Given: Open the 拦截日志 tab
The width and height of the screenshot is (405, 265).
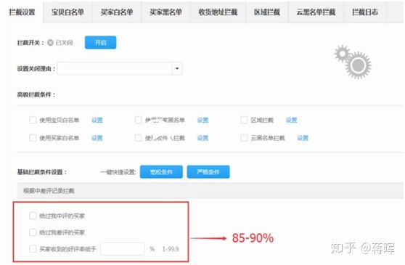Looking at the screenshot, I should (365, 12).
